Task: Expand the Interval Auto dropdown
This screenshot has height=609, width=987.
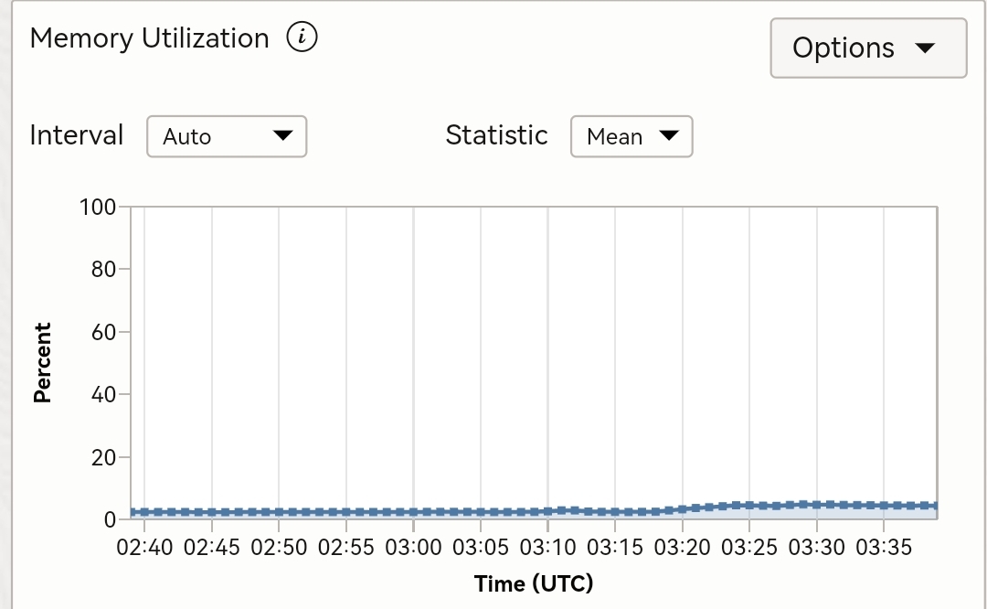Action: [227, 136]
